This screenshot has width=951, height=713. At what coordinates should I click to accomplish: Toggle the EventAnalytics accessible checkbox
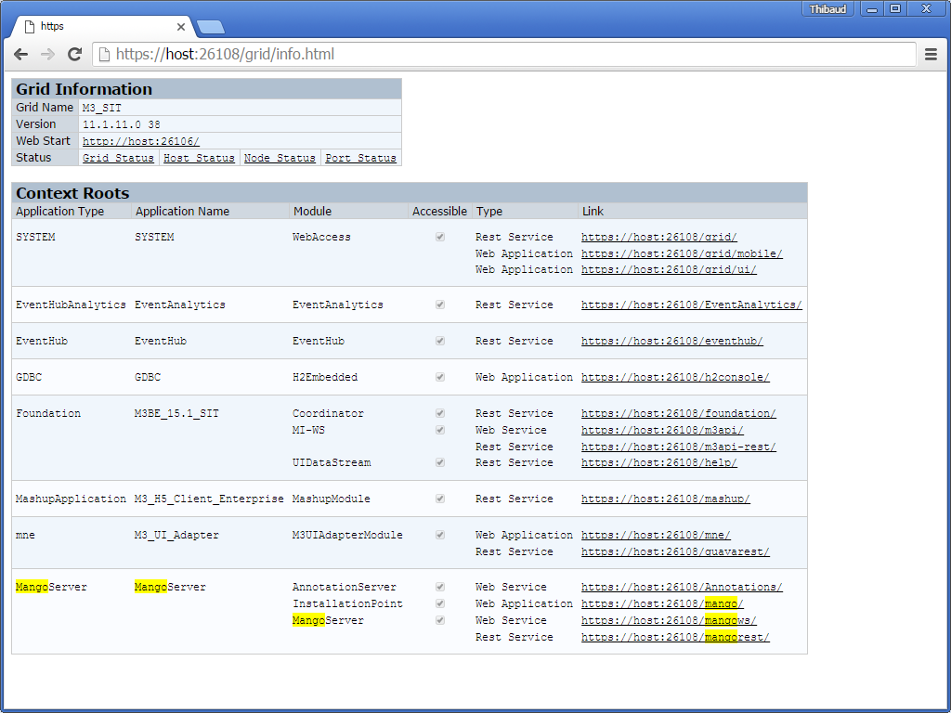[440, 305]
